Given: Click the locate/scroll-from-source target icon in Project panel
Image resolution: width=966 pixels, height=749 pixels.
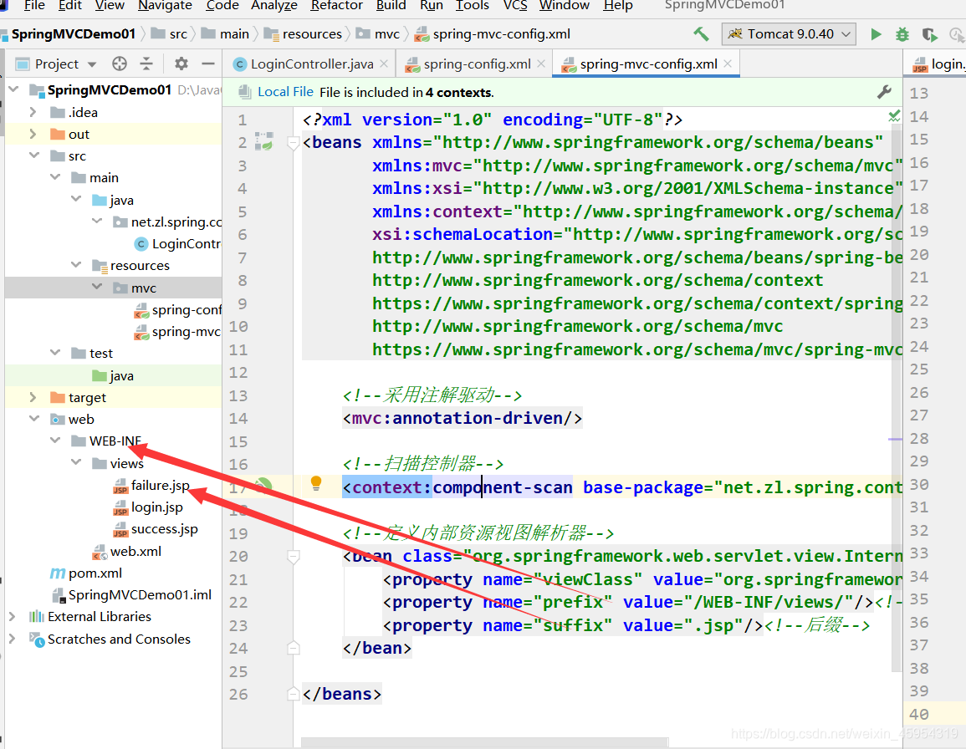Looking at the screenshot, I should coord(120,64).
